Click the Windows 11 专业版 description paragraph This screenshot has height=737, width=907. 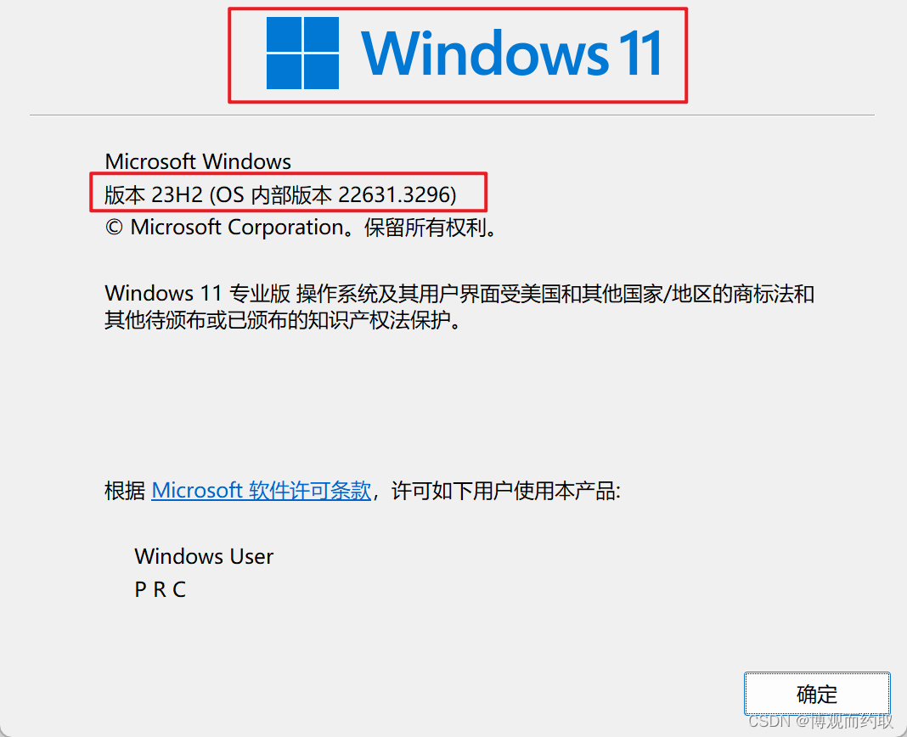[459, 307]
